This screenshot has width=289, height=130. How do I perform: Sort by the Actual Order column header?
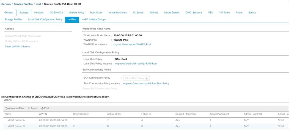(x=114, y=114)
